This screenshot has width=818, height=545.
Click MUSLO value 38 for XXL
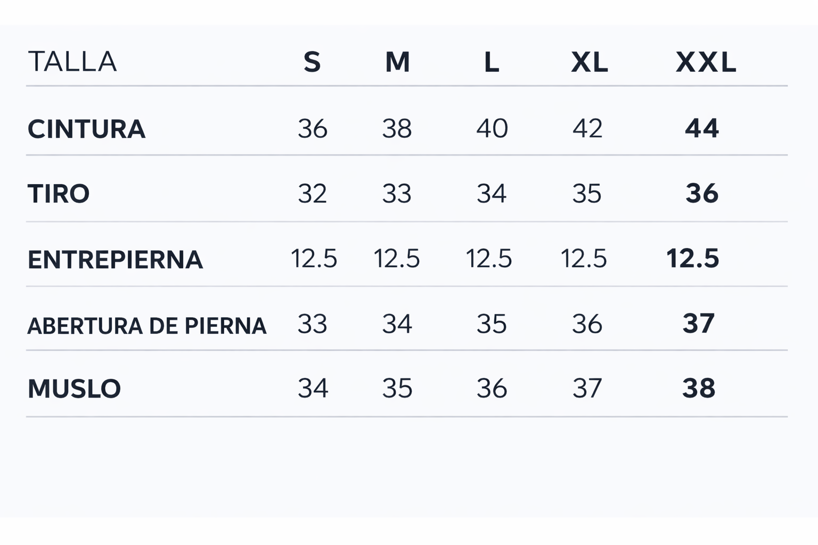click(x=698, y=389)
